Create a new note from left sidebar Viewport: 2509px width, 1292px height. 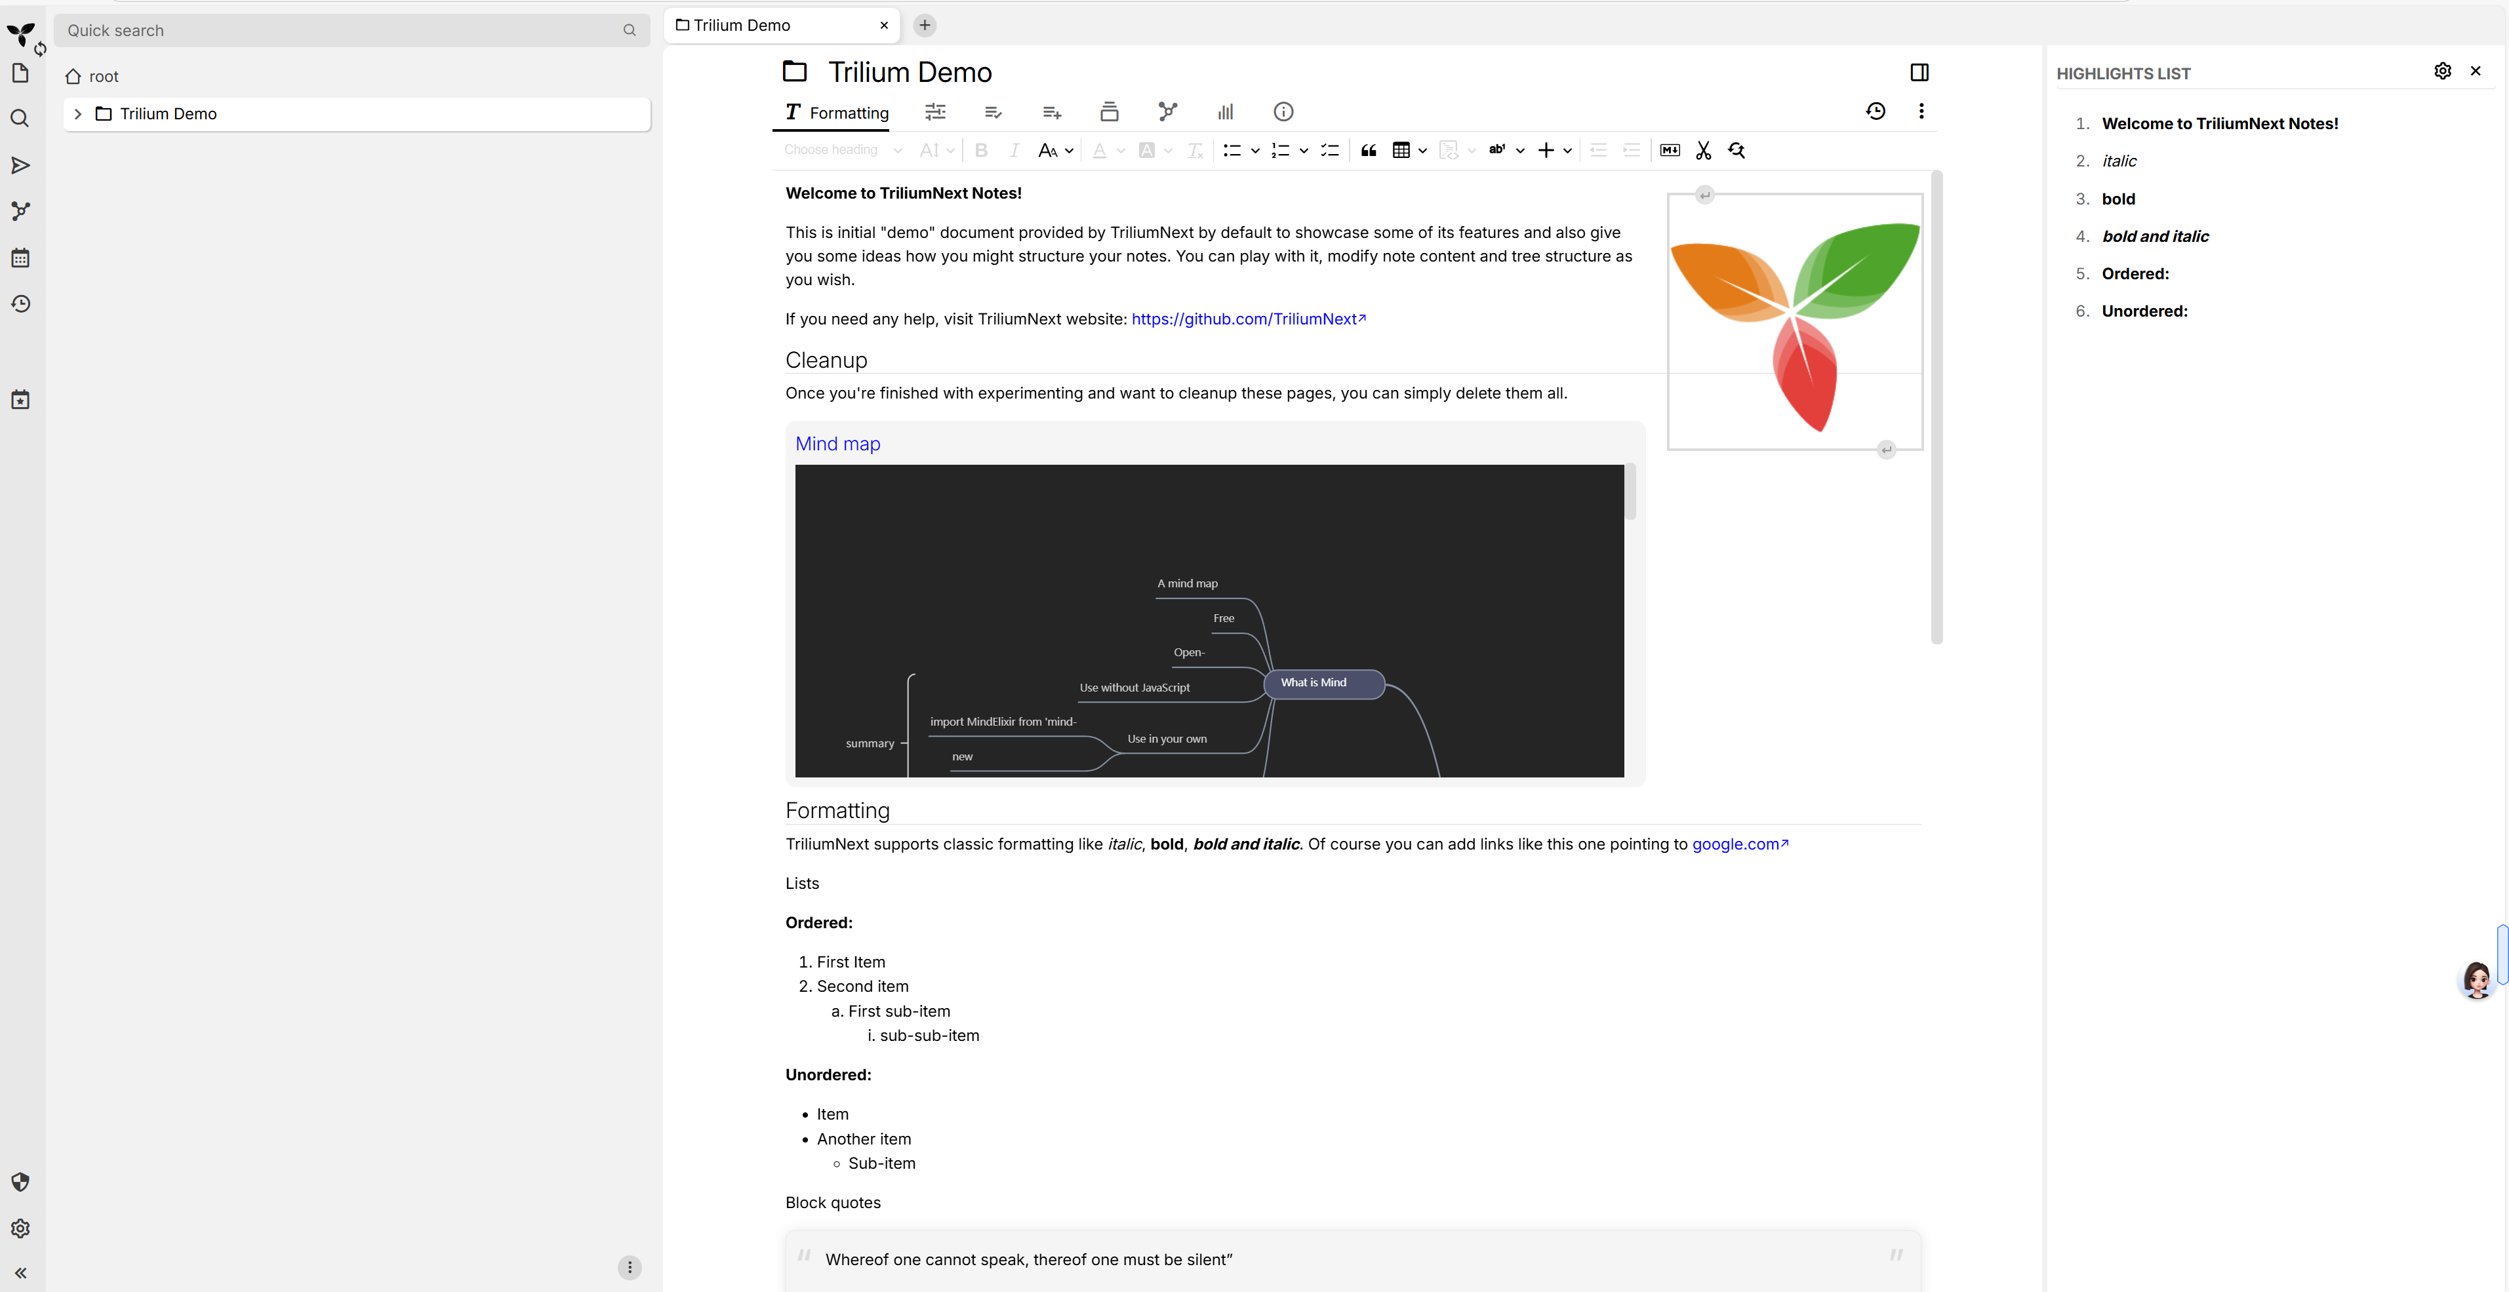(x=20, y=73)
